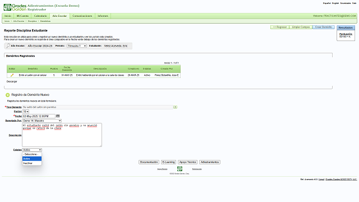Viewport: 359px width, 202px height.
Task: Click the 'Año Escolar 2024-25' value
Action: click(40, 46)
